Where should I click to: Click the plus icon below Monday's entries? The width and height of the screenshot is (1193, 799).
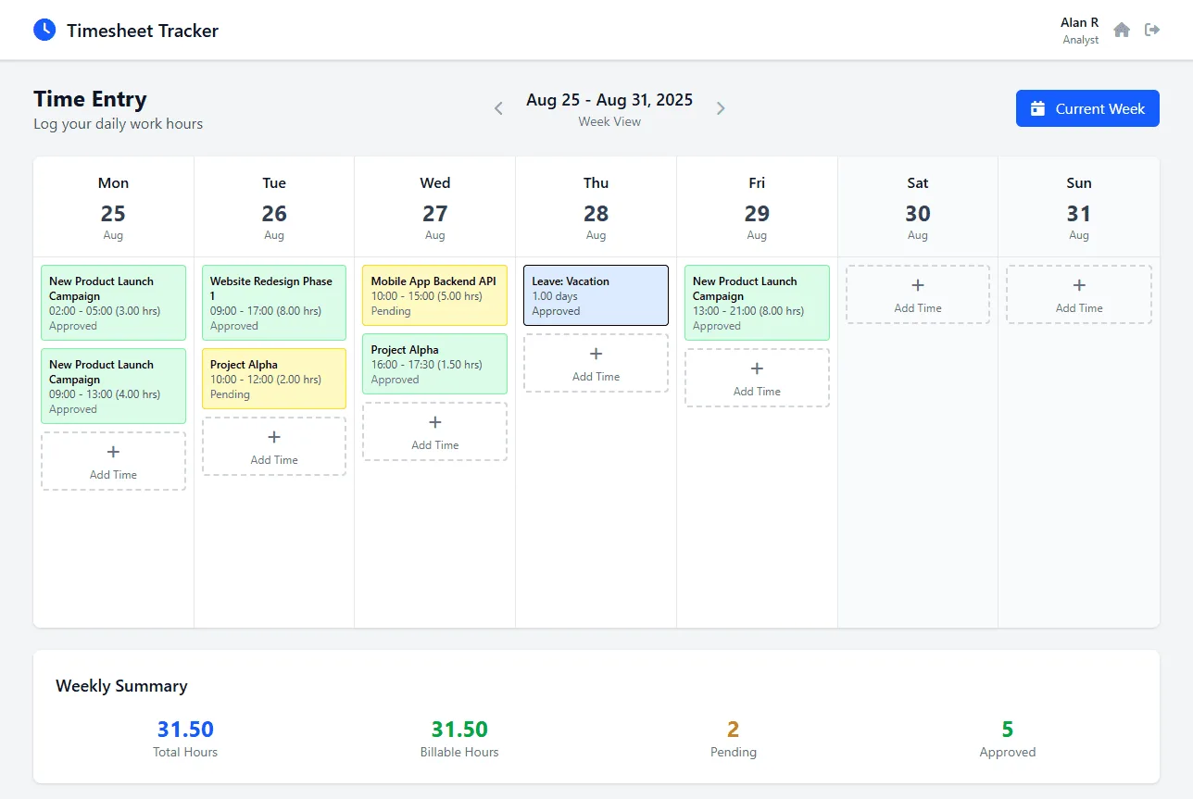pyautogui.click(x=113, y=453)
